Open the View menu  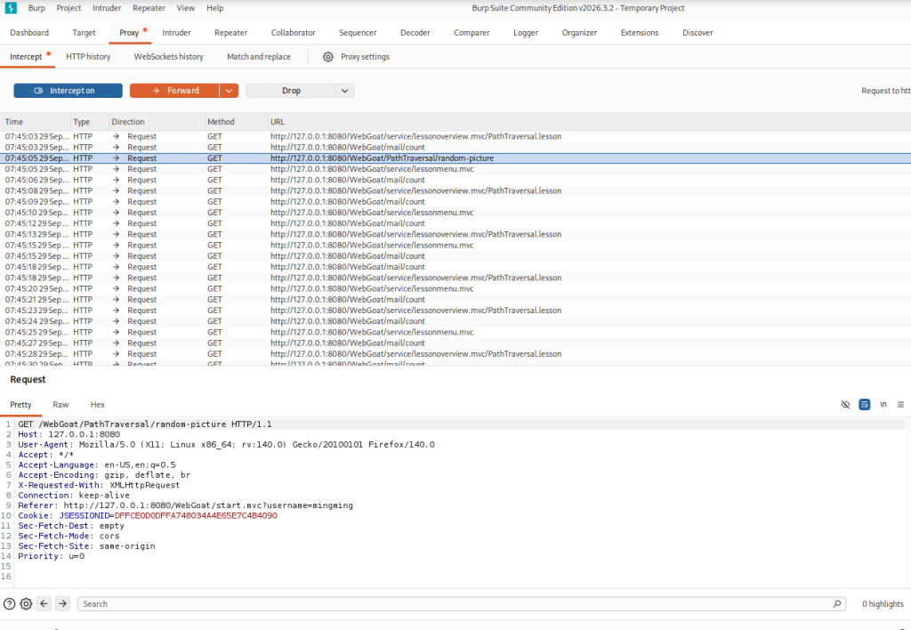pos(186,8)
